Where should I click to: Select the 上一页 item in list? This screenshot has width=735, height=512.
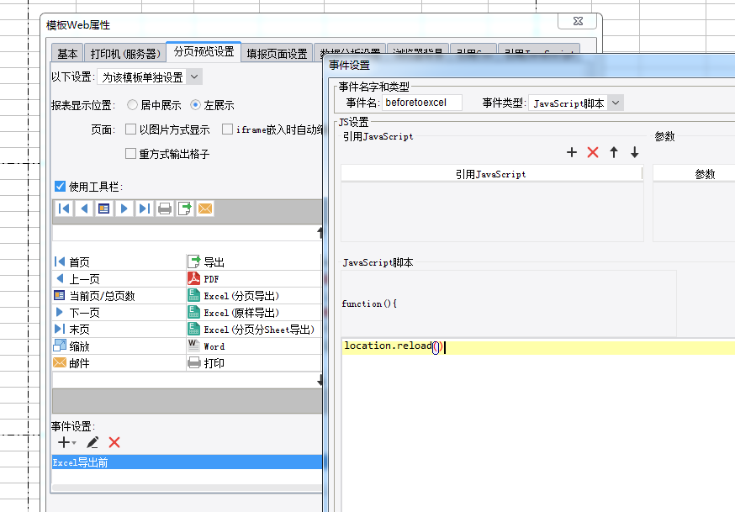coord(119,279)
